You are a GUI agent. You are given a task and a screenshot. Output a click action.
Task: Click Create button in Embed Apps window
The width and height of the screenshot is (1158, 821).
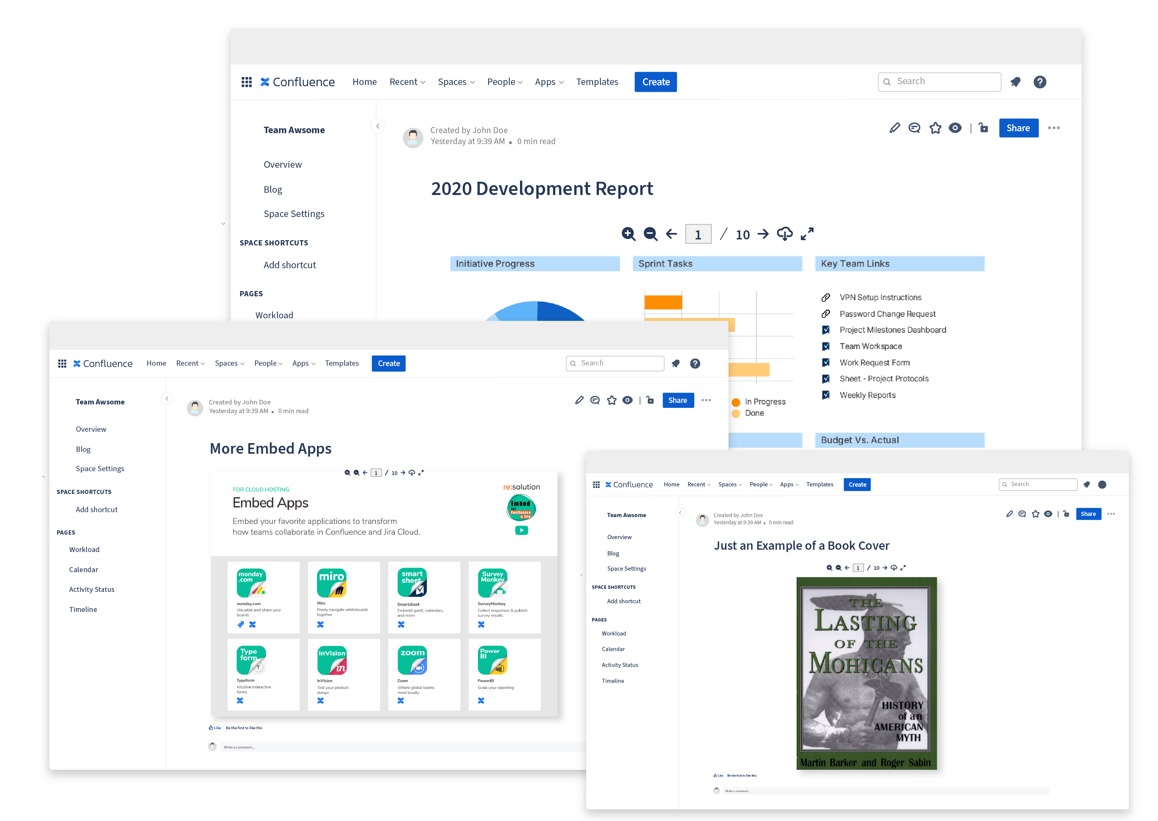point(388,363)
